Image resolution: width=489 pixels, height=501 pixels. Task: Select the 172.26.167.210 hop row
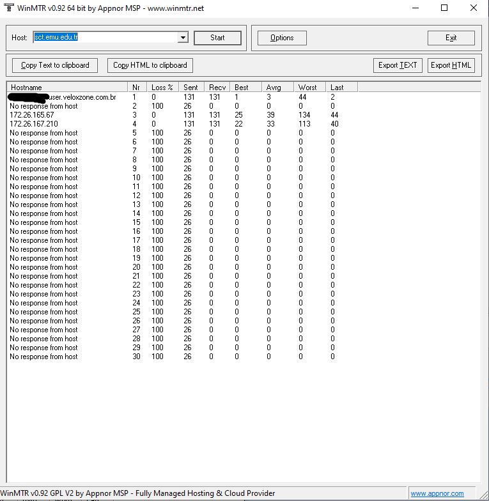(x=34, y=124)
